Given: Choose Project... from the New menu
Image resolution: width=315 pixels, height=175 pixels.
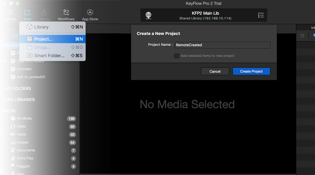Looking at the screenshot, I should [52, 39].
